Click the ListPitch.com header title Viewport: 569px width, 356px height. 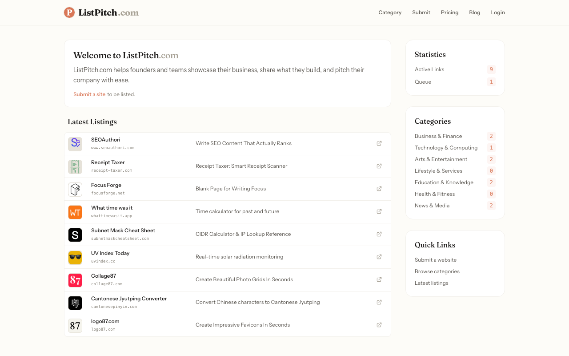108,12
